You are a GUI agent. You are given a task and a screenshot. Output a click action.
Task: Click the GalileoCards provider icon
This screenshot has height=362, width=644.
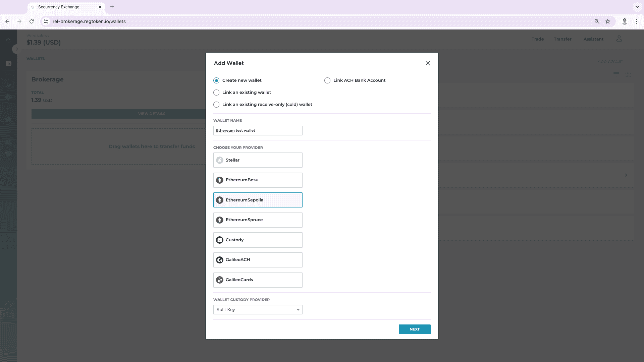(x=220, y=280)
